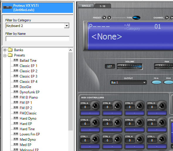
Task: Click the Proteus VX rack device icon
Action: tap(8, 7)
